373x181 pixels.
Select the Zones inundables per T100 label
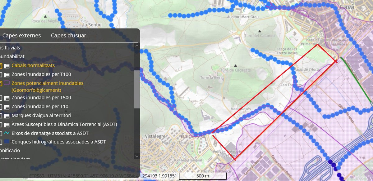click(x=41, y=74)
